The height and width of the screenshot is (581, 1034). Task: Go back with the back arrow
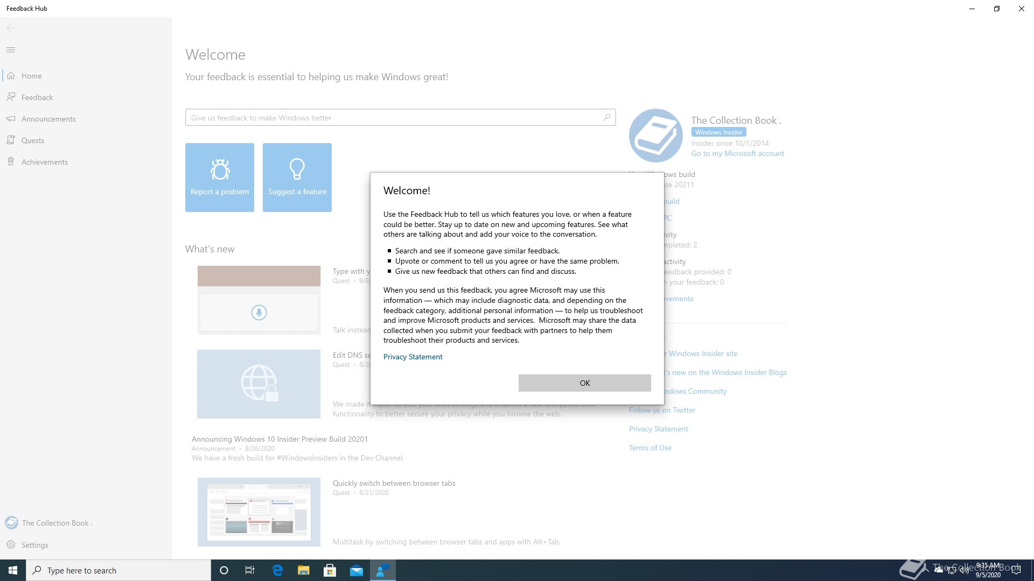coord(11,28)
